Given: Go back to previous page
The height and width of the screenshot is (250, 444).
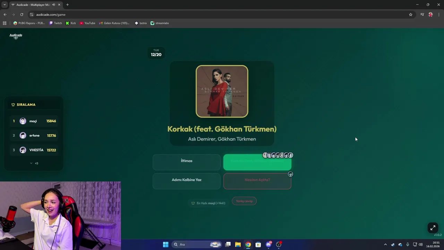Looking at the screenshot, I should click(x=5, y=15).
